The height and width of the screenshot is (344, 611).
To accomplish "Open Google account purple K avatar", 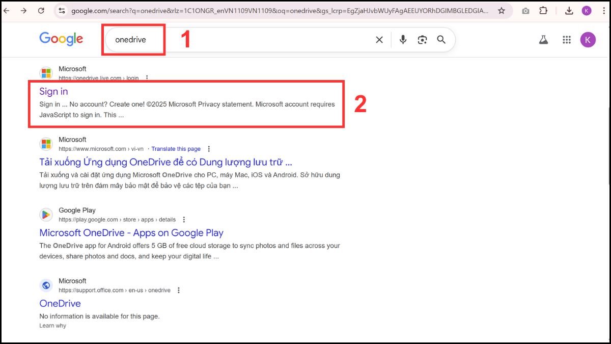I will tap(588, 39).
